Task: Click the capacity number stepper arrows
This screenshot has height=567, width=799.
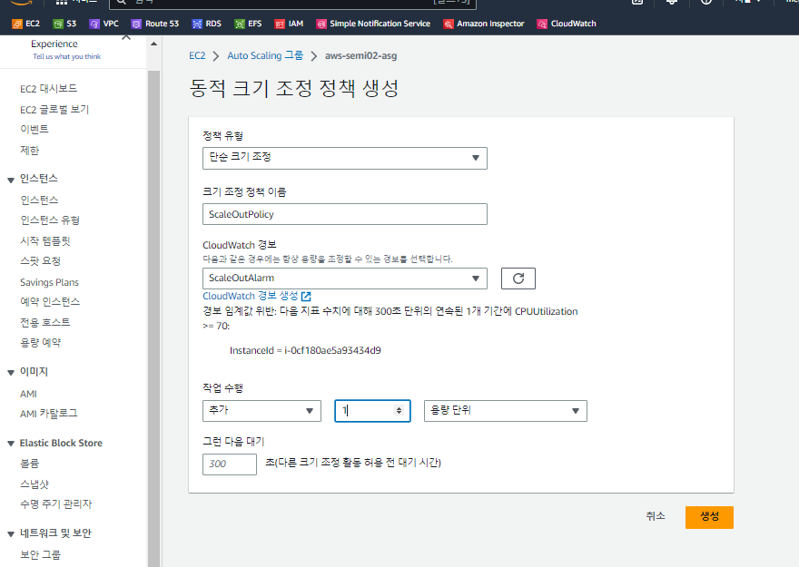Action: (x=399, y=411)
